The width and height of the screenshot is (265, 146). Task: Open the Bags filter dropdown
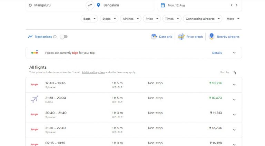89,19
